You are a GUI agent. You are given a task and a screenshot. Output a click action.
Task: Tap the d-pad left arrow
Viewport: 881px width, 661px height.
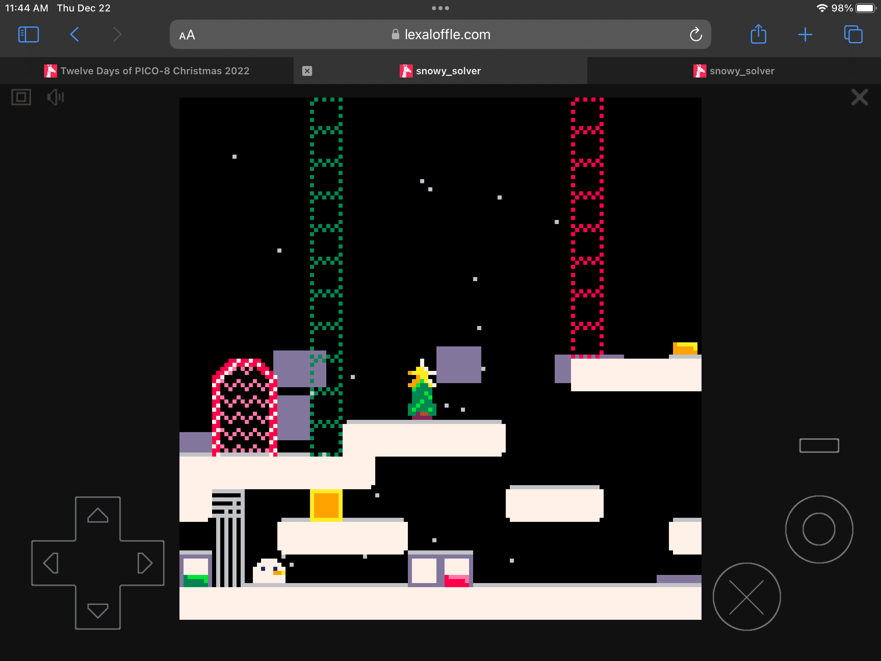pyautogui.click(x=51, y=563)
